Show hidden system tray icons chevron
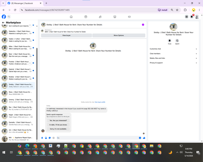Viewport: 203px width, 162px height. (x=177, y=152)
